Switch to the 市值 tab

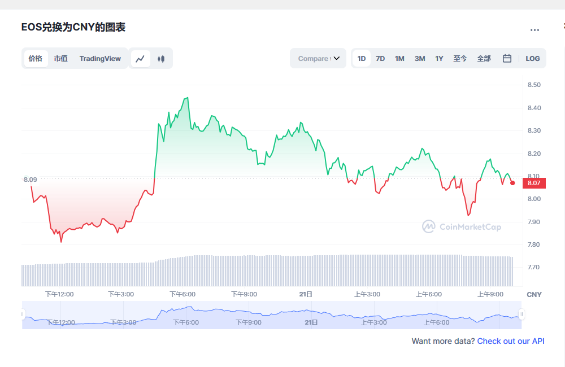coord(60,58)
